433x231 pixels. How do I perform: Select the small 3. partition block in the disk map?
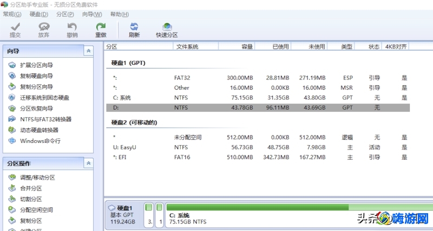149,215
